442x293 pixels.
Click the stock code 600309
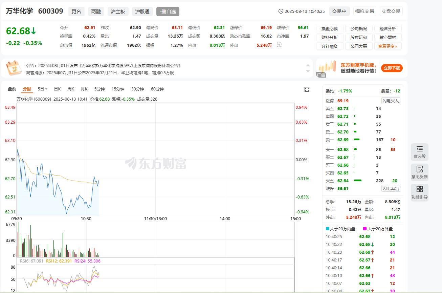coord(51,11)
